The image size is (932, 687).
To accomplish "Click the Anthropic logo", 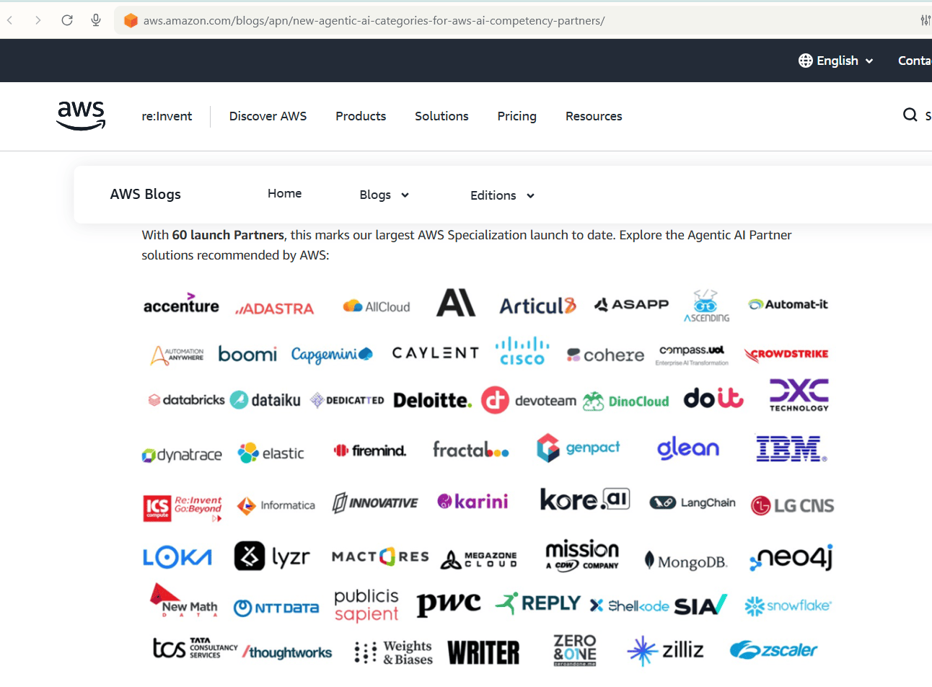I will 456,303.
